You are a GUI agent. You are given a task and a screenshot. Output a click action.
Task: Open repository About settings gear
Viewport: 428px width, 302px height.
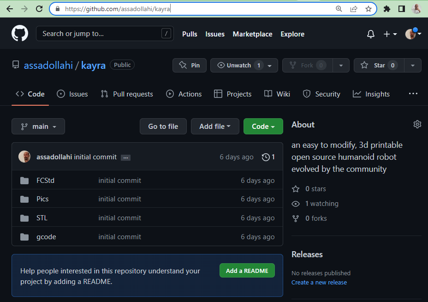click(417, 124)
